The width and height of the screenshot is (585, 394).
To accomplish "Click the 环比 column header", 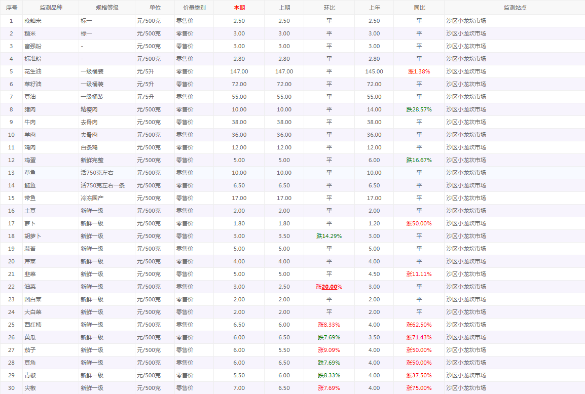I will (329, 8).
